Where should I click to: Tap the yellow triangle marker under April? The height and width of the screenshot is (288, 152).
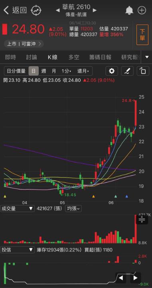pos(5,196)
